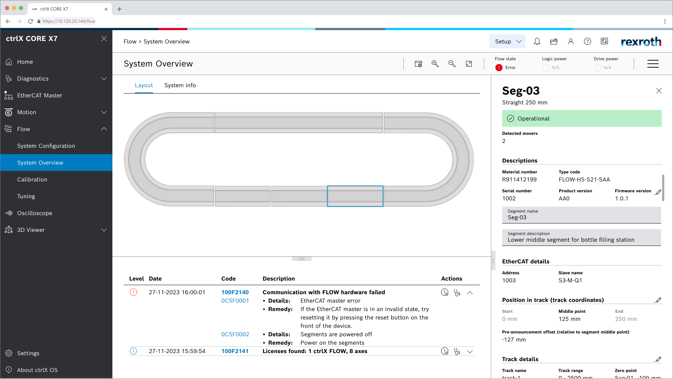Edit firmware version using the pencil icon

(x=658, y=192)
